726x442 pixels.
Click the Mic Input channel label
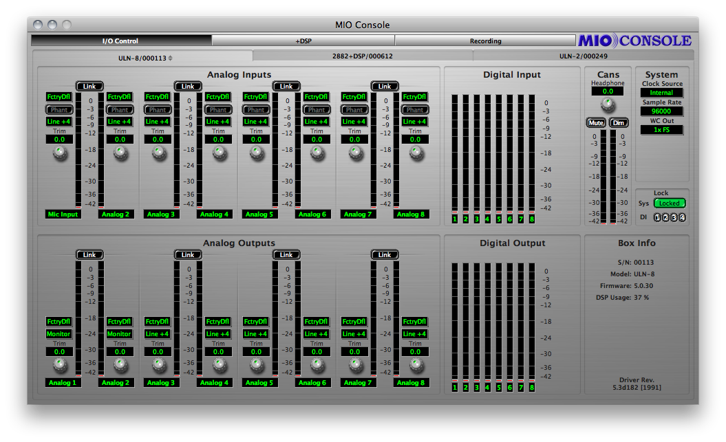click(x=63, y=214)
